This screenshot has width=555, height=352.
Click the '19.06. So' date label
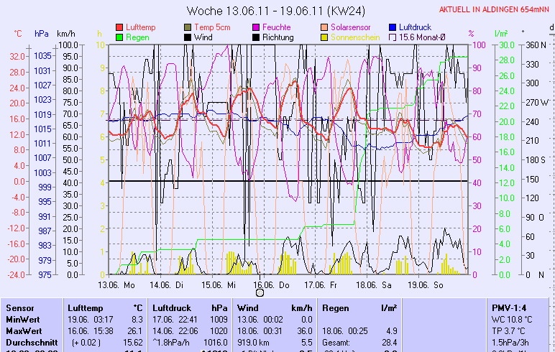coord(426,284)
